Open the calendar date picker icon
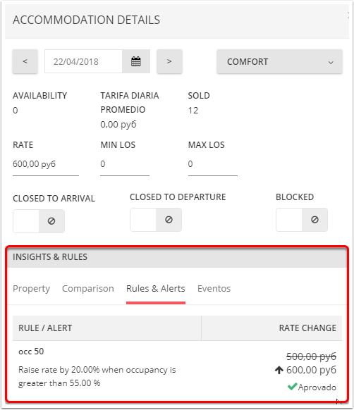Screen dimensions: 354x410 [136, 61]
